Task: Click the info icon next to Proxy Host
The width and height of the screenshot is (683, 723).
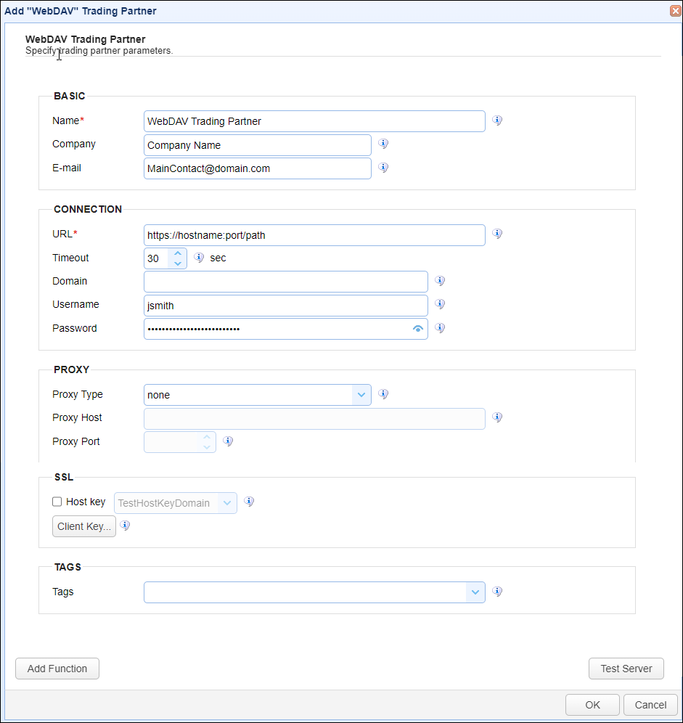Action: pos(496,417)
